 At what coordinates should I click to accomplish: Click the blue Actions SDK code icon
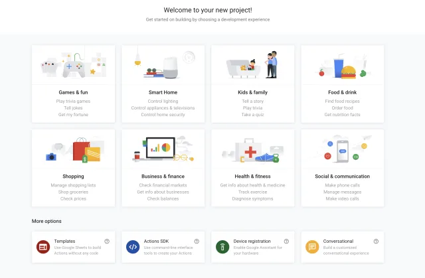coord(133,247)
